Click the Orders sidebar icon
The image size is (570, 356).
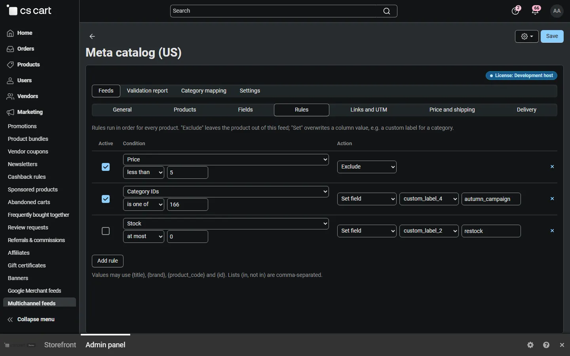click(x=10, y=49)
